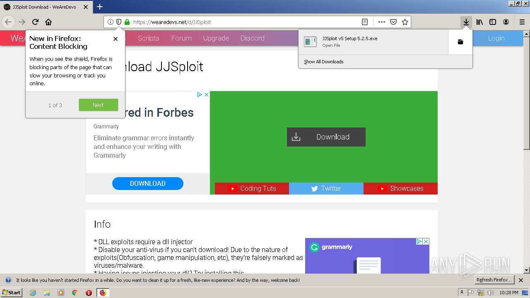This screenshot has height=298, width=530.
Task: Open the Downloads toolbar arrow
Action: 466,22
